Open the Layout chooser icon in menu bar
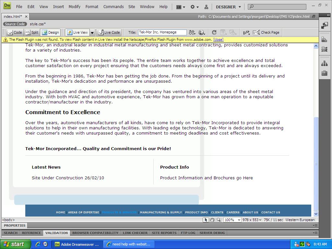The width and height of the screenshot is (332, 249). [181, 7]
